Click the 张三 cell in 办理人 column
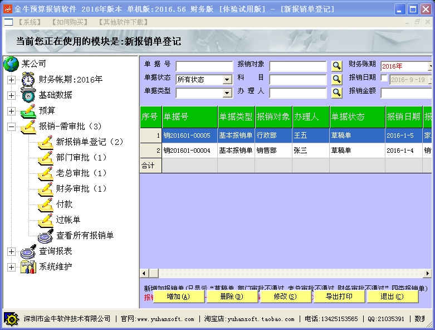The width and height of the screenshot is (435, 330). [311, 151]
